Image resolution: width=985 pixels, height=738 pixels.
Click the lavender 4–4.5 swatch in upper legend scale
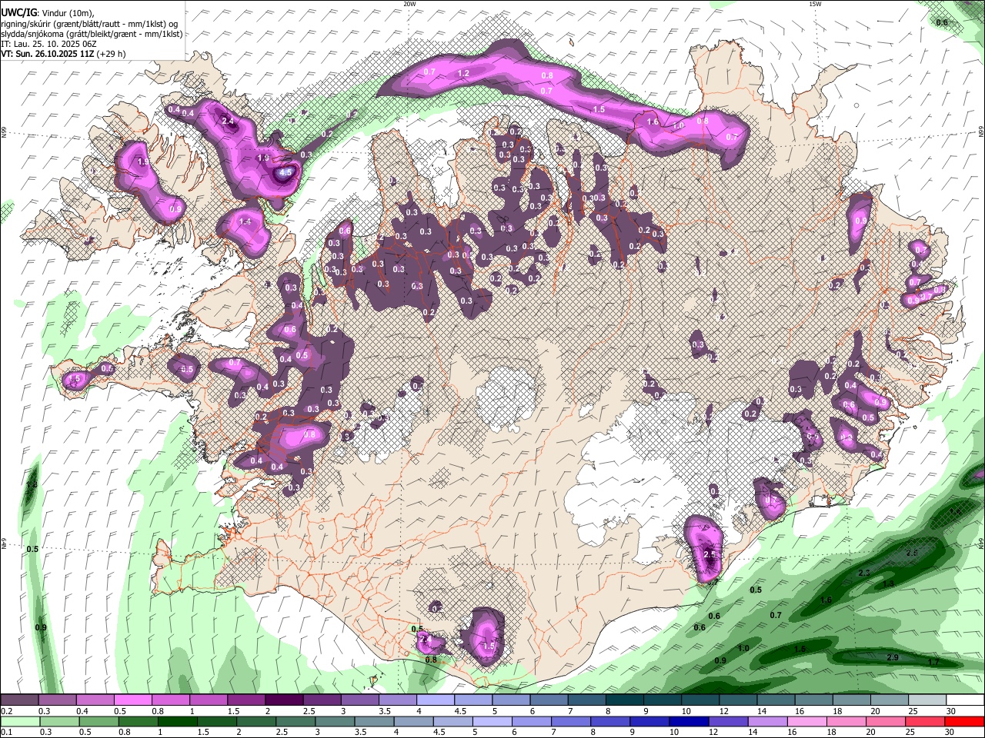tap(436, 700)
